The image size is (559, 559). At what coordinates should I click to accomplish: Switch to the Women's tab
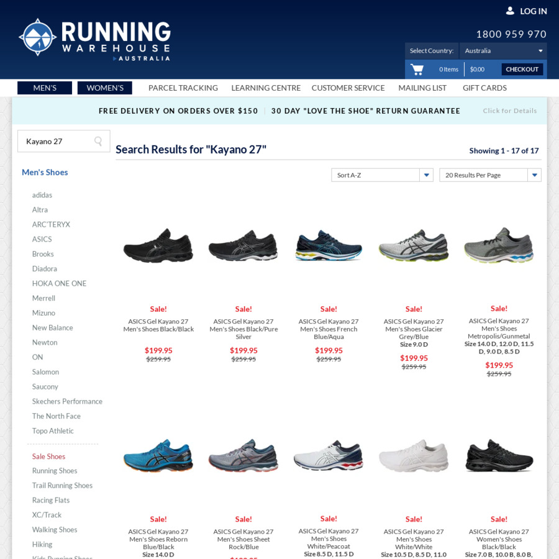tap(105, 88)
